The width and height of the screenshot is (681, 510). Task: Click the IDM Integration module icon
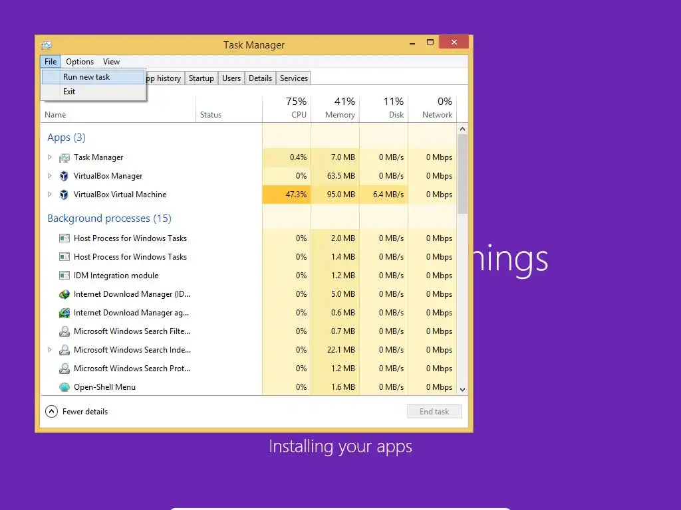(65, 276)
